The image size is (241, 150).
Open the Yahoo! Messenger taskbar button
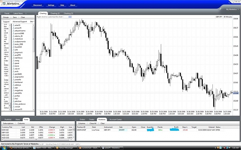click(x=66, y=148)
